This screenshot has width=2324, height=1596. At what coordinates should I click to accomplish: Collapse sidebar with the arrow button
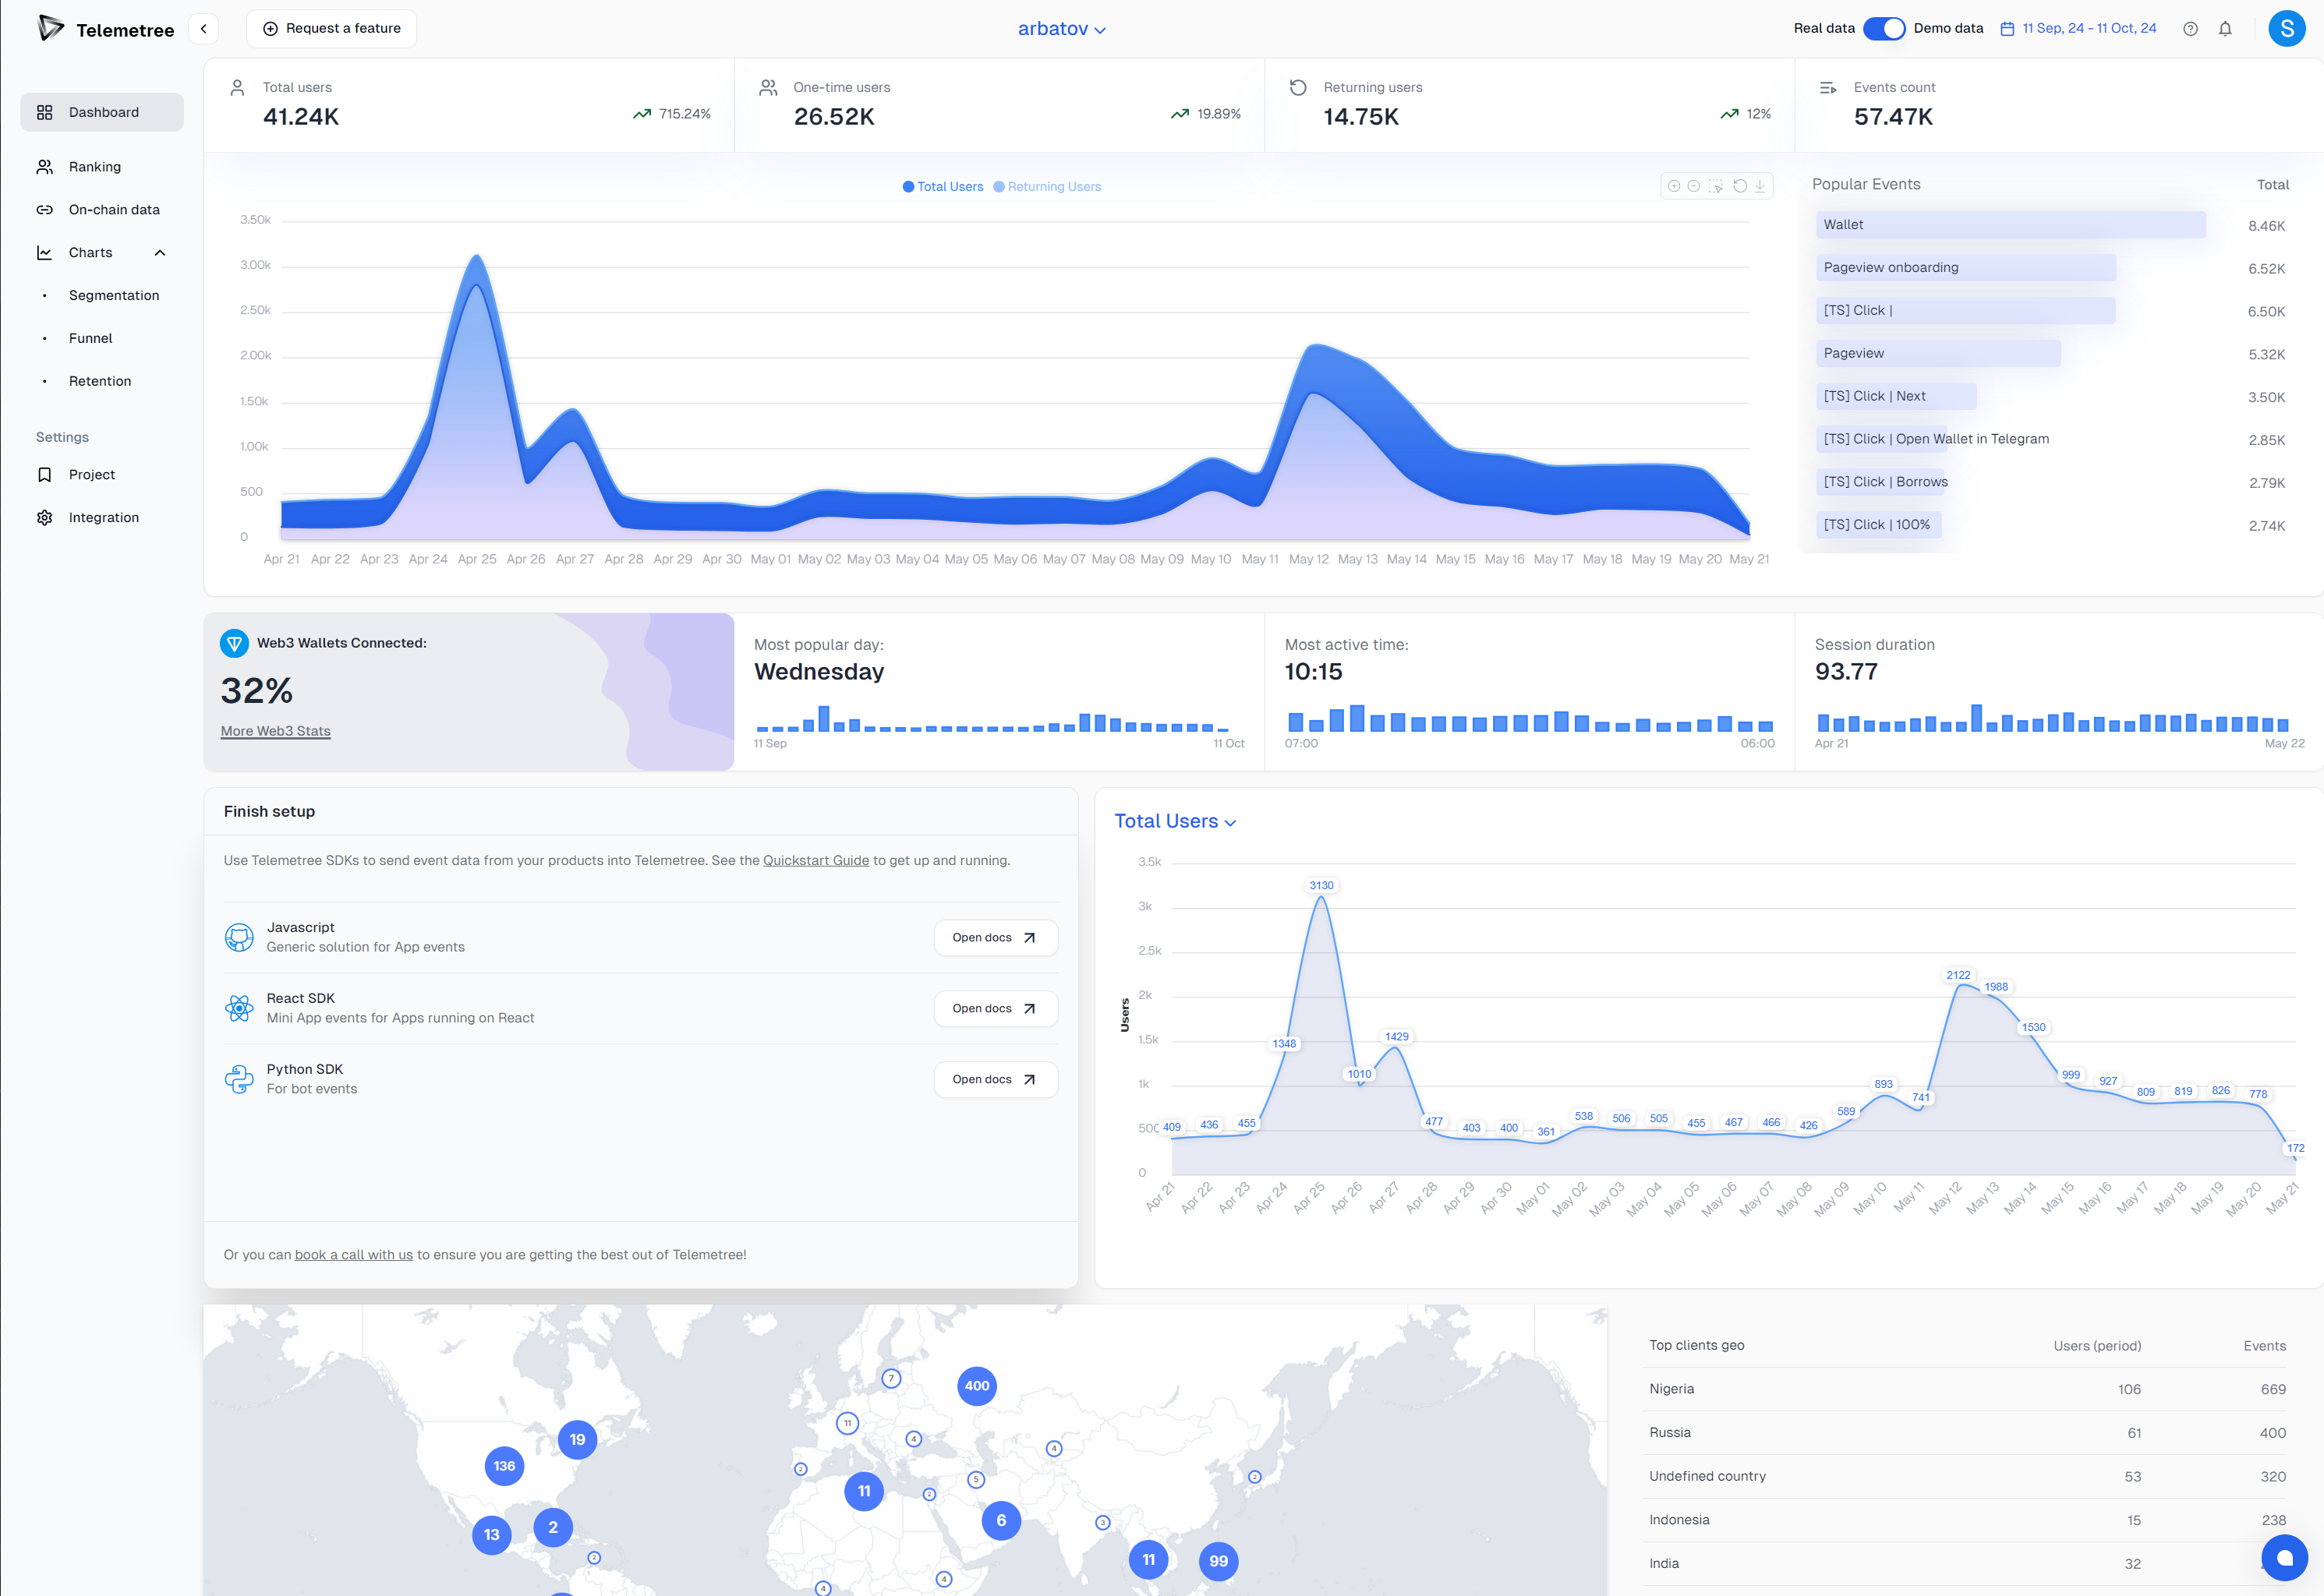(204, 29)
